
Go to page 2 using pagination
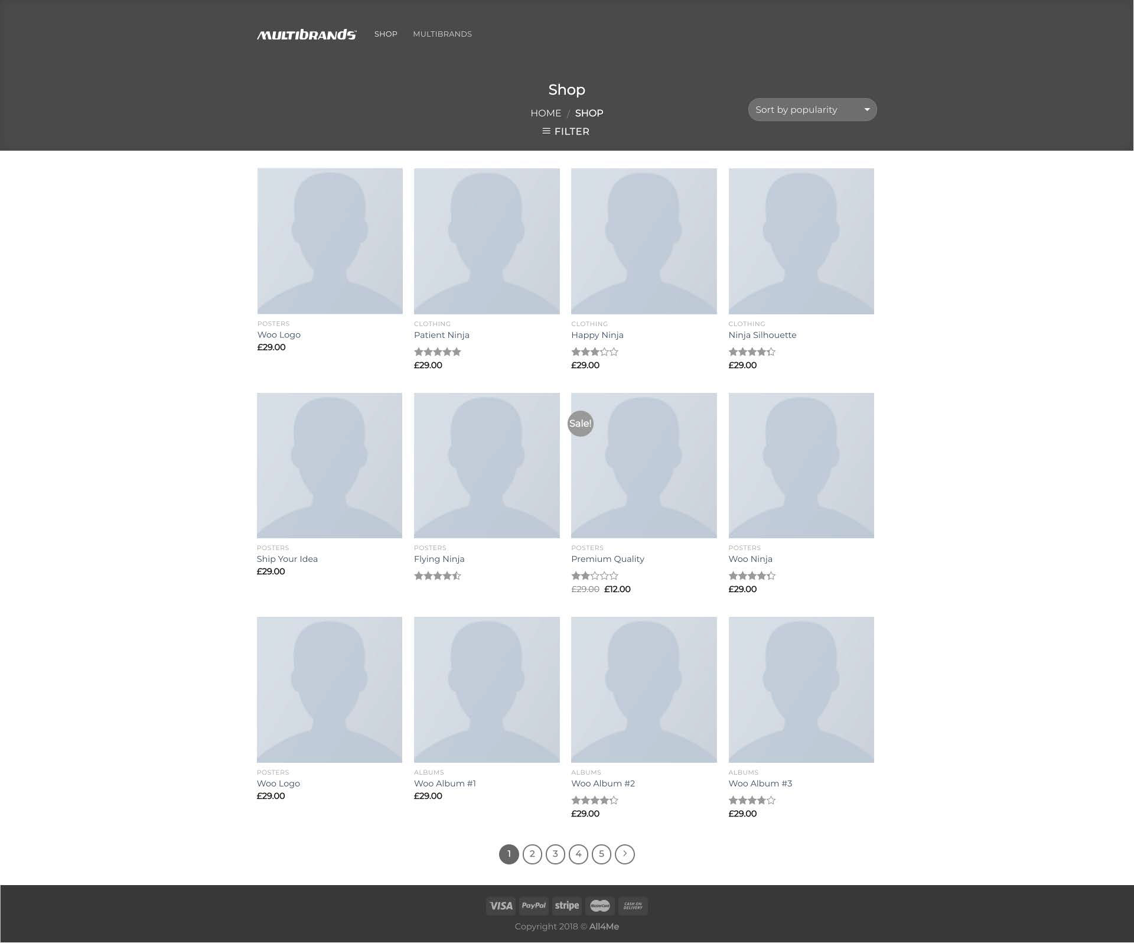(532, 854)
